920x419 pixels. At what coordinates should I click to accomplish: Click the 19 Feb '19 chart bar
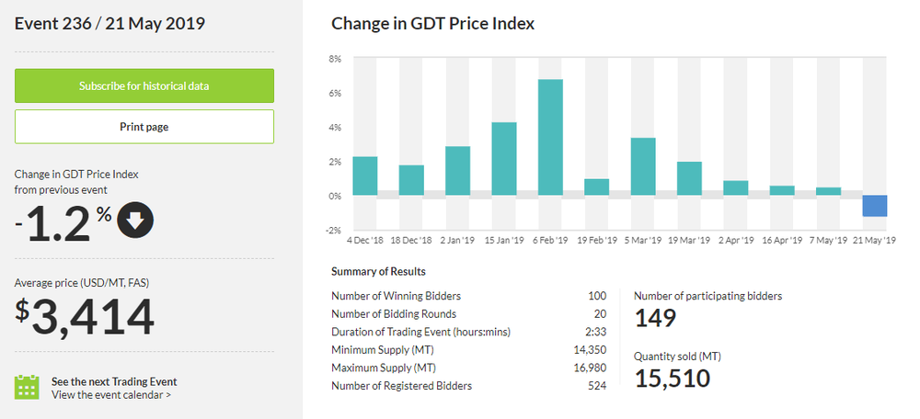(x=596, y=187)
